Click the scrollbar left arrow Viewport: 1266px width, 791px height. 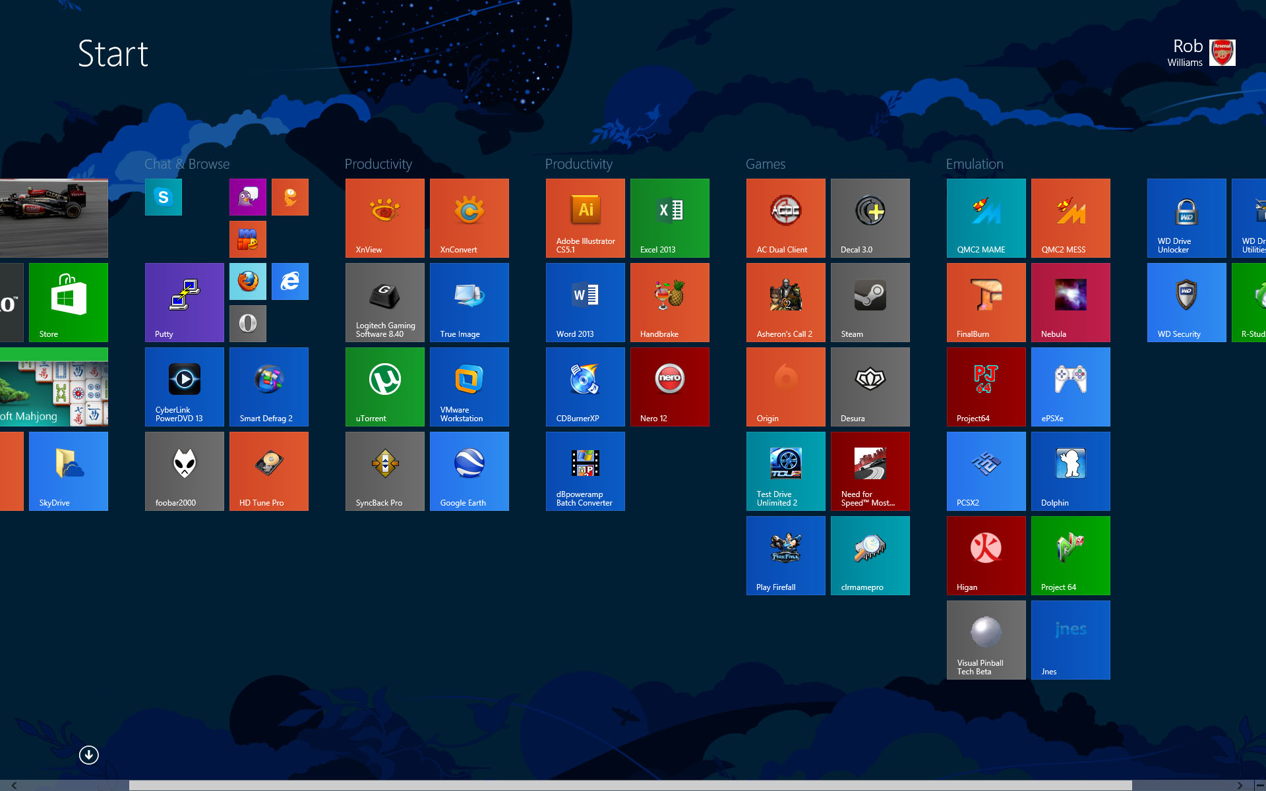[15, 785]
